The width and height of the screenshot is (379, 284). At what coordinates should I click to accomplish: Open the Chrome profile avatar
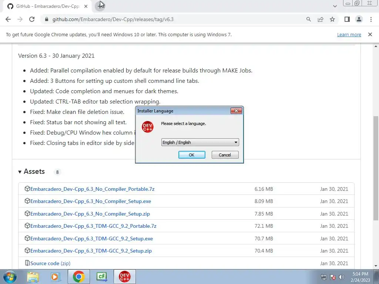(359, 19)
